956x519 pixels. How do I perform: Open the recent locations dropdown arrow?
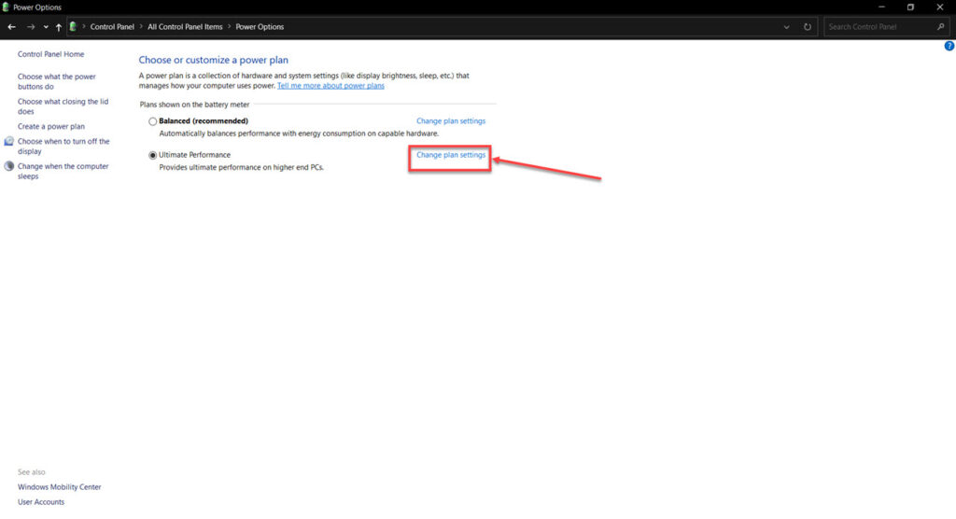click(x=46, y=27)
